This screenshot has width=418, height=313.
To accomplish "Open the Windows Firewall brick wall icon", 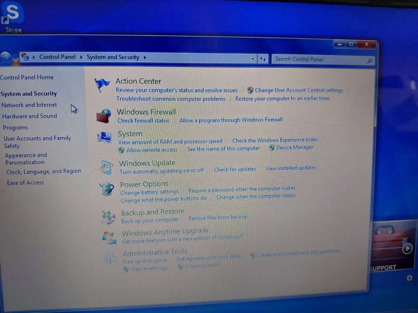I will pyautogui.click(x=104, y=116).
